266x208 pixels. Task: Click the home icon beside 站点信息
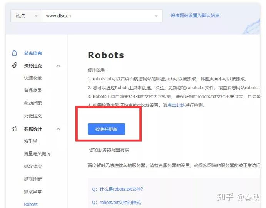[14, 53]
